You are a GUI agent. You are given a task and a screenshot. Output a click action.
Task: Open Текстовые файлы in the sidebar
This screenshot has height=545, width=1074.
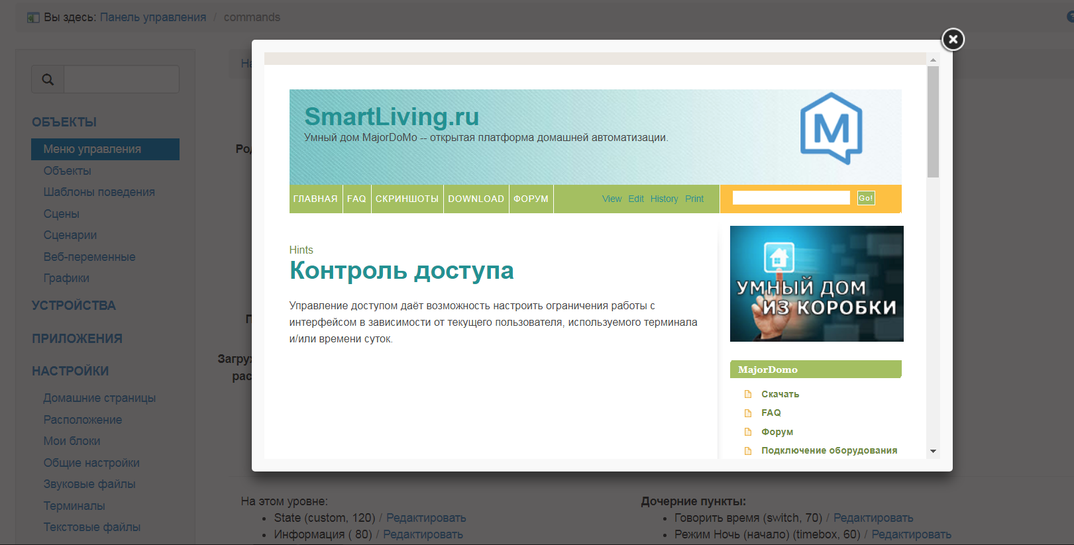click(92, 527)
